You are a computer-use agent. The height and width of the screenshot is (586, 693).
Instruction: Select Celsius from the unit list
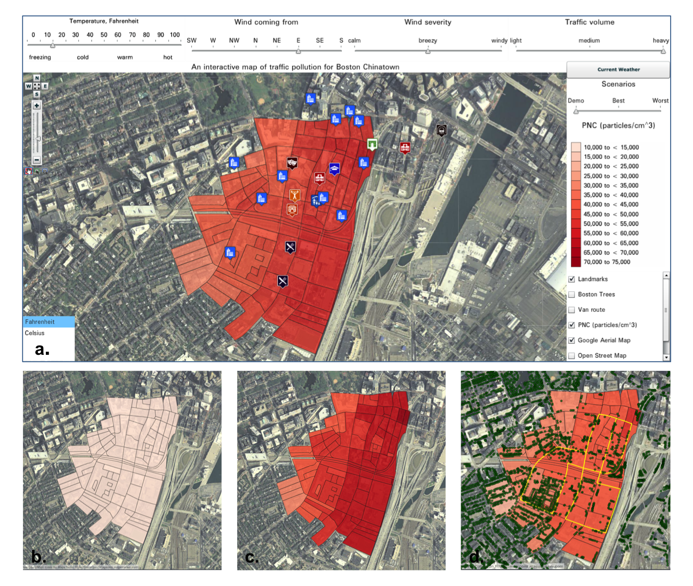35,333
